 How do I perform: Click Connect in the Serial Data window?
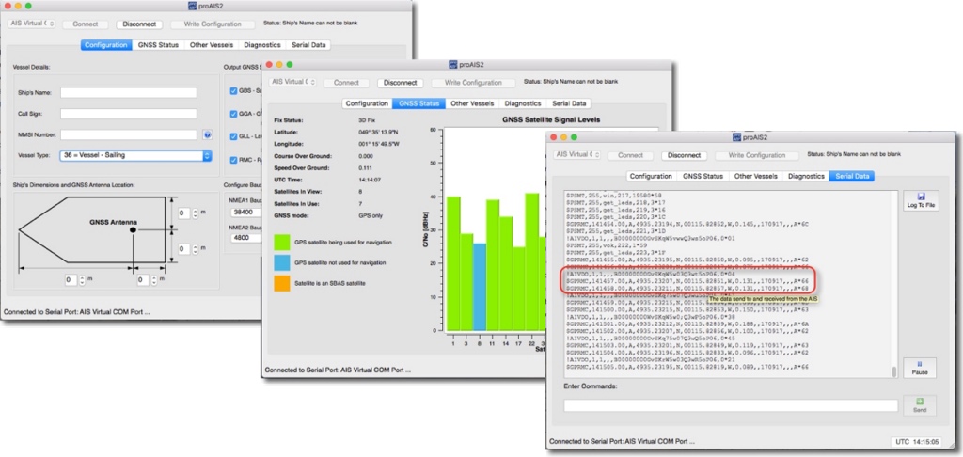[x=631, y=155]
